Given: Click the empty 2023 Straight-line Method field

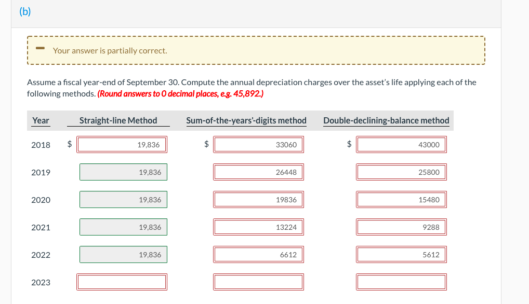Looking at the screenshot, I should [x=122, y=282].
